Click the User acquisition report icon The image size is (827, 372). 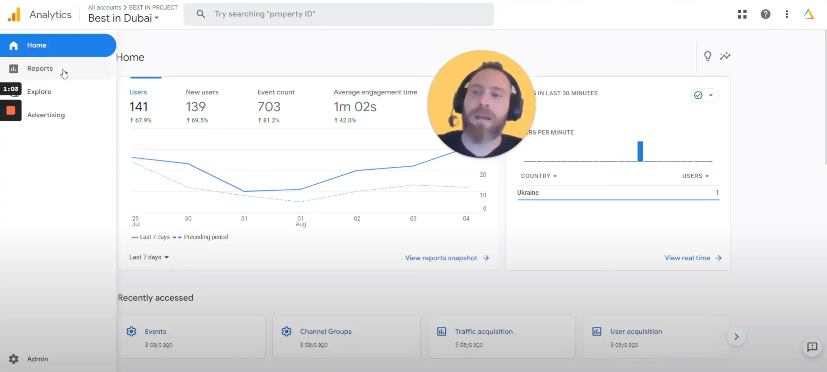tap(597, 331)
